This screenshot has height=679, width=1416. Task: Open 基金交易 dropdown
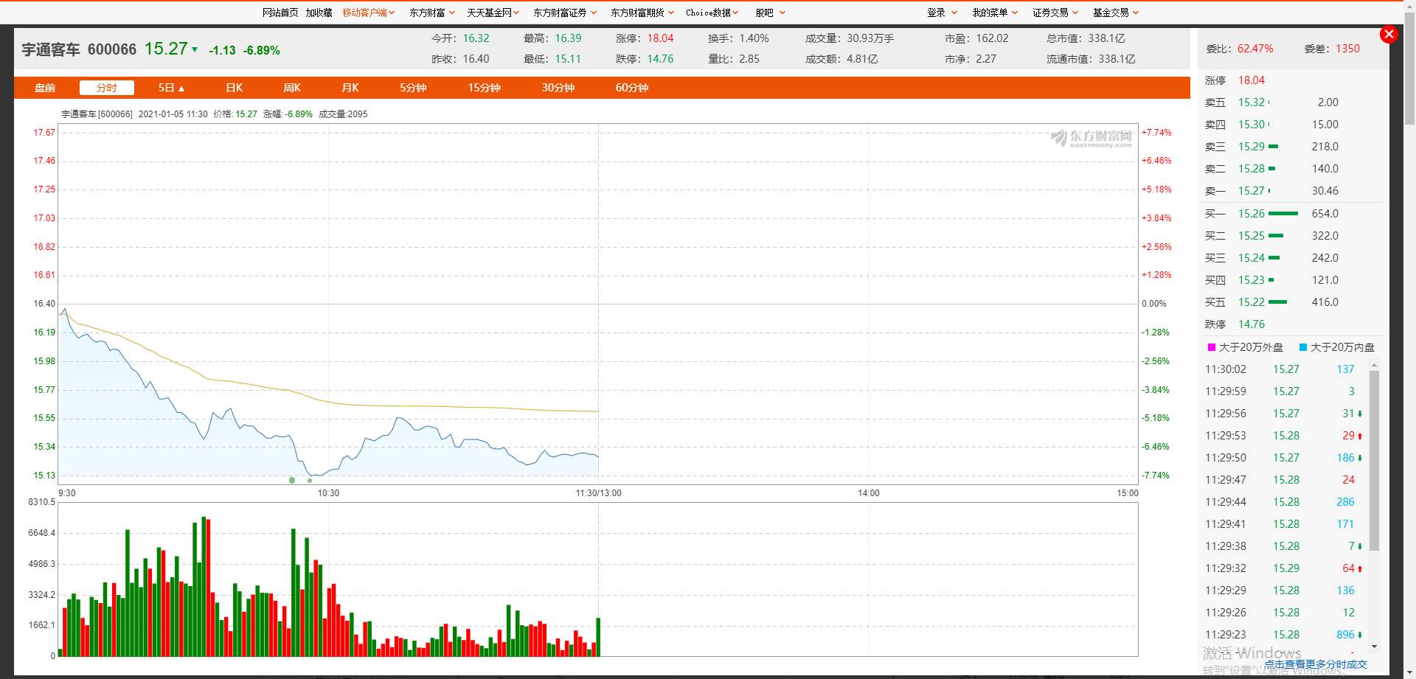point(1116,13)
